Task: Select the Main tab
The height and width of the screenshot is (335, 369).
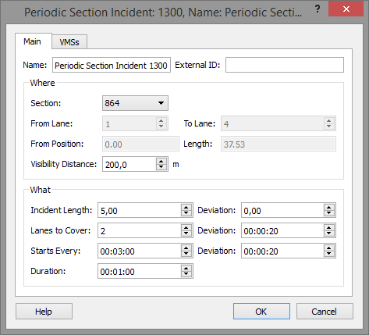Action: point(34,41)
